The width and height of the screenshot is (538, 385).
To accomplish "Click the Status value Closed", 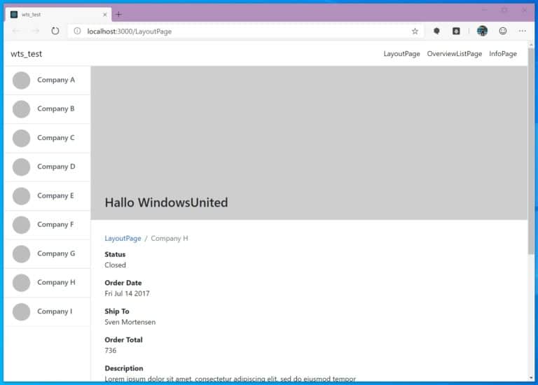I will coord(116,265).
